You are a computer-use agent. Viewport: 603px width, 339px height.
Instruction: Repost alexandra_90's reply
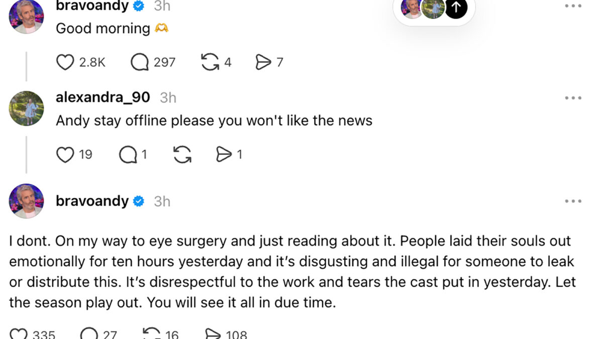(x=182, y=154)
